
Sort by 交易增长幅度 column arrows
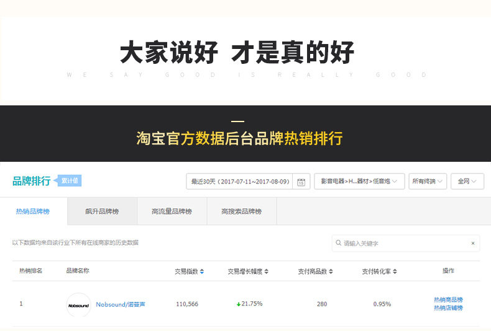pyautogui.click(x=266, y=271)
